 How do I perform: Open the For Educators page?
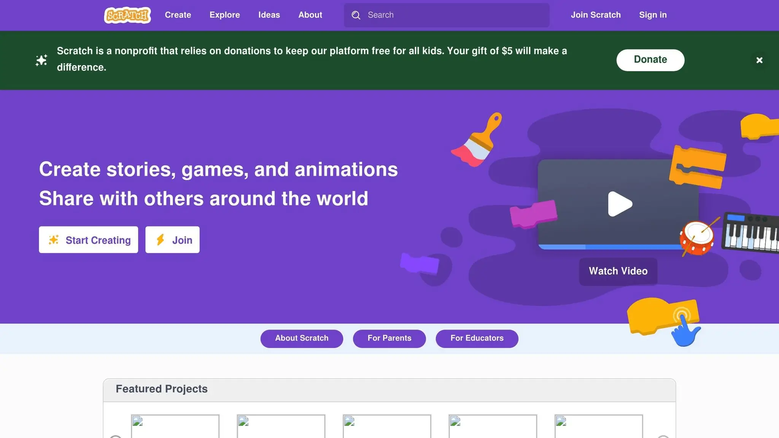click(x=477, y=338)
